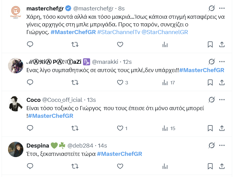This screenshot has width=234, height=177.
Task: Reply to the masterchefgr tweet
Action: click(30, 44)
